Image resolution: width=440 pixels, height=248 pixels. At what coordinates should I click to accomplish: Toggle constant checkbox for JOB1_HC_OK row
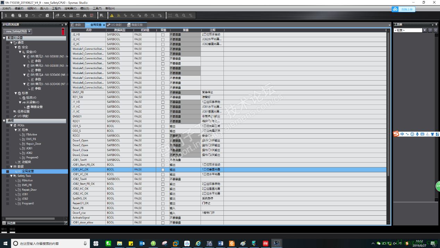163,170
